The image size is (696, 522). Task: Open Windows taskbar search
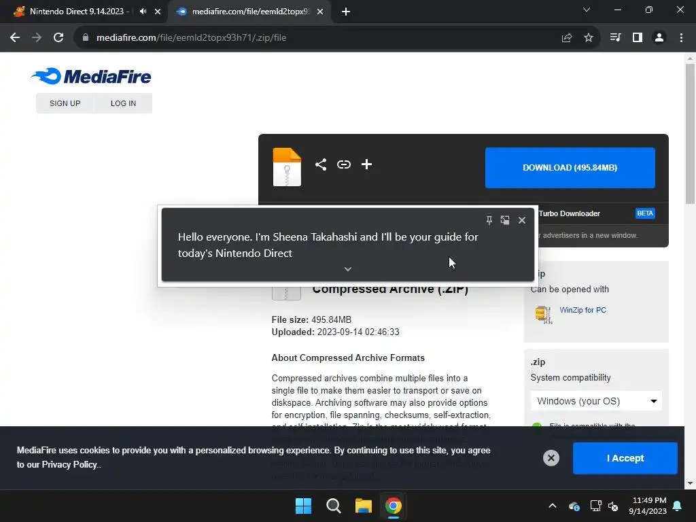point(333,506)
